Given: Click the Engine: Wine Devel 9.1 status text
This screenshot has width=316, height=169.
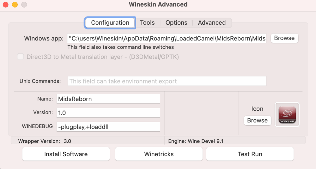Looking at the screenshot, I should [196, 141].
